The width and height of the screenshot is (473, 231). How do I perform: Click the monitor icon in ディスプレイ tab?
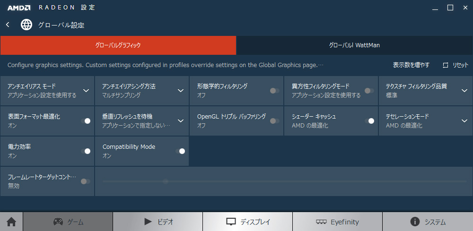click(x=231, y=222)
